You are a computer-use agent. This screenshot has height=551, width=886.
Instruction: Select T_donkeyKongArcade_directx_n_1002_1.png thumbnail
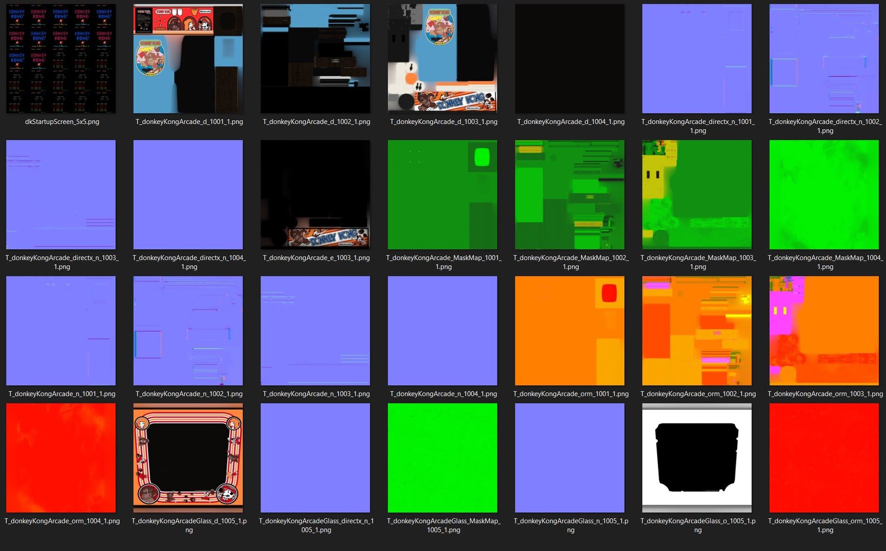(824, 59)
